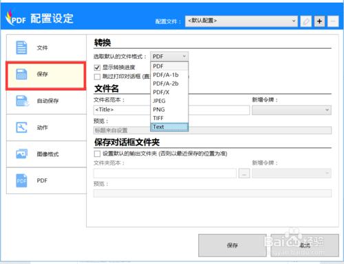Go to 图像格式 section
Screen dimensions: 344x264
[x=46, y=154]
